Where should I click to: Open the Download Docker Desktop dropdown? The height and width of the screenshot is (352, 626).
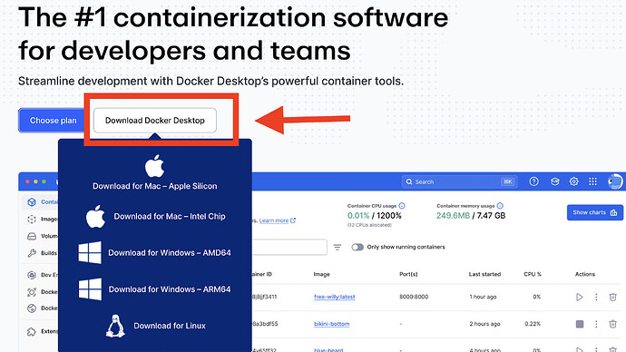tap(155, 120)
